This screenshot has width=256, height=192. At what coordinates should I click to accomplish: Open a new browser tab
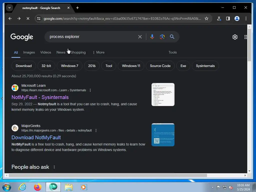(77, 8)
